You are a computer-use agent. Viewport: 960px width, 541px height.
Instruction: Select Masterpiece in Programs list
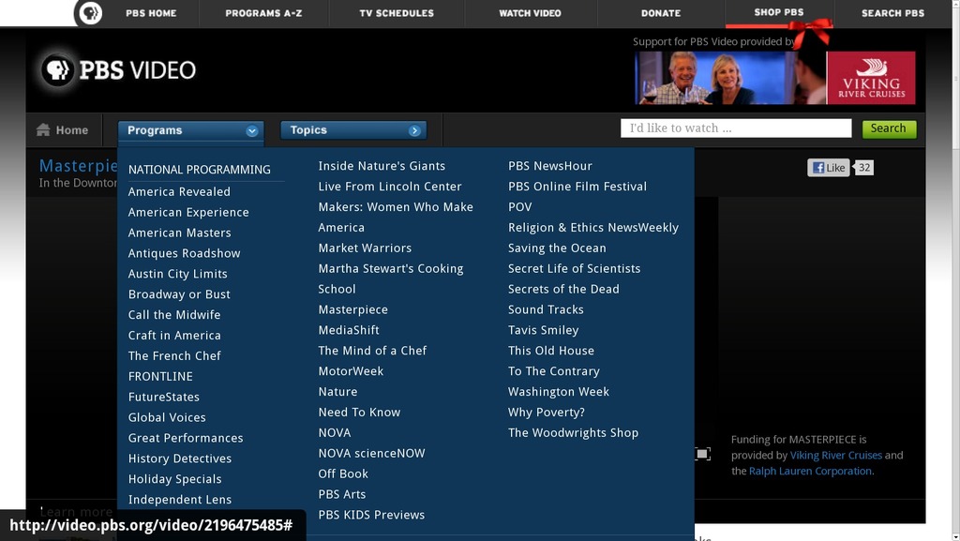click(x=352, y=309)
